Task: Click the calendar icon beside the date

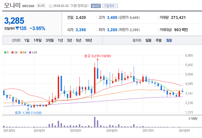Action: (50, 6)
